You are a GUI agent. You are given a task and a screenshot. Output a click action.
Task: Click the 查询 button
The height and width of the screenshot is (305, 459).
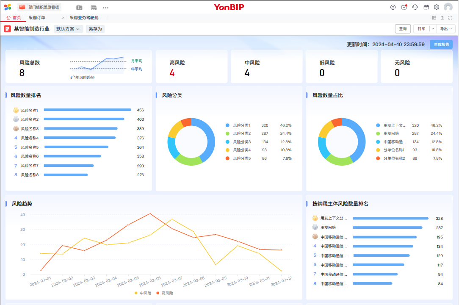403,29
